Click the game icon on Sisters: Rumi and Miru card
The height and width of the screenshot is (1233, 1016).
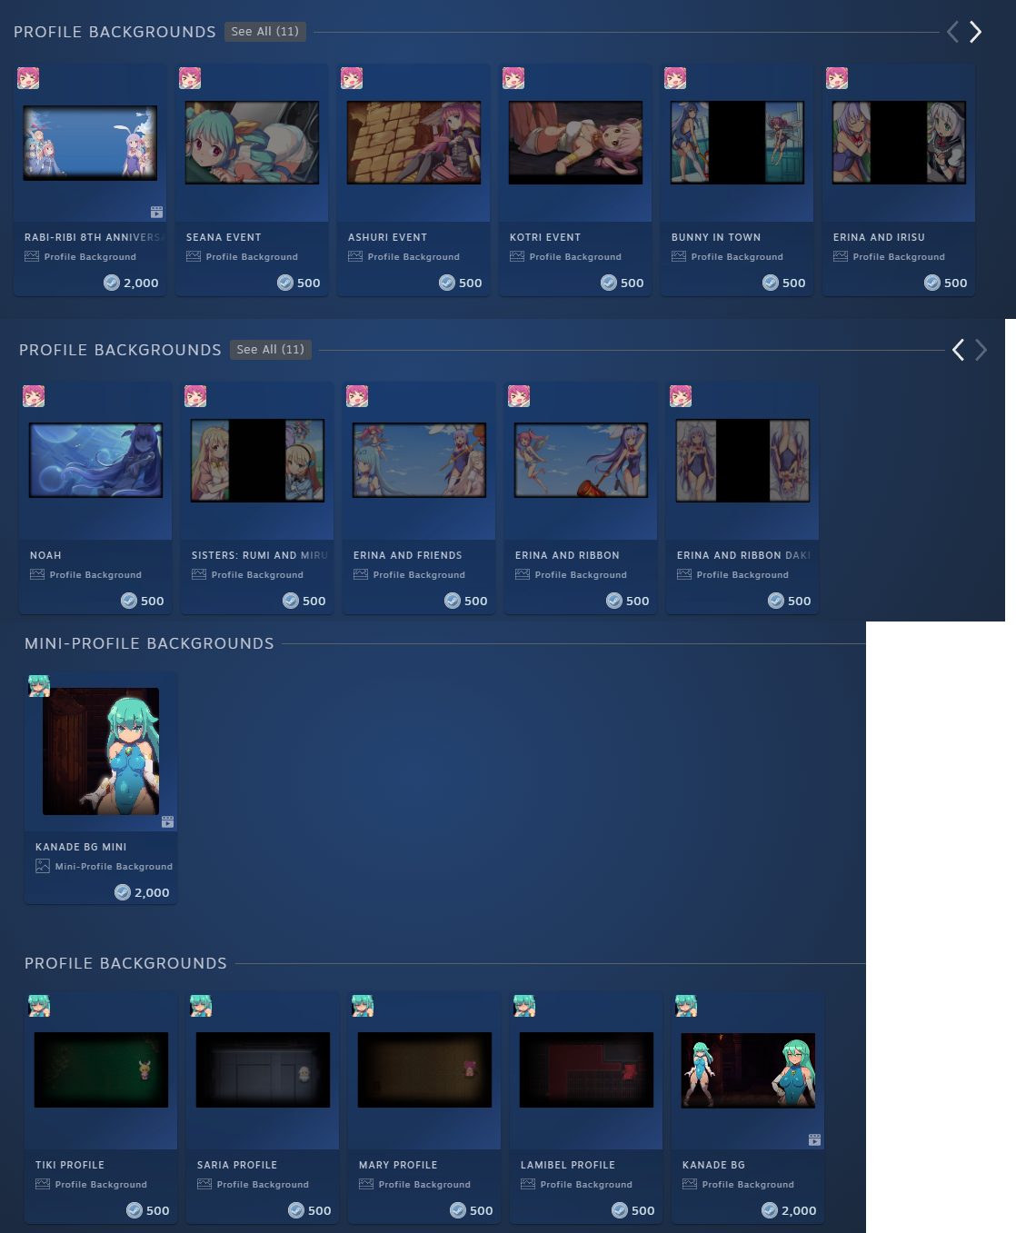coord(195,396)
